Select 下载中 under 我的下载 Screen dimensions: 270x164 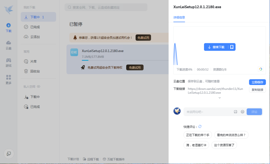[x=38, y=17]
